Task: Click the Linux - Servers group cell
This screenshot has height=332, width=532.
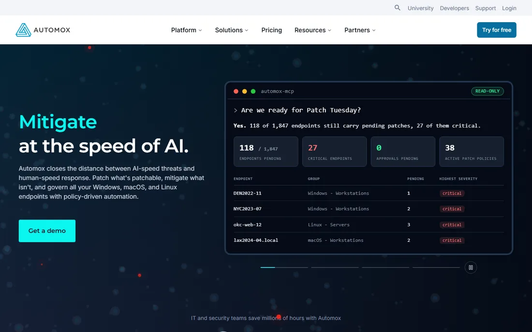Action: coord(328,225)
